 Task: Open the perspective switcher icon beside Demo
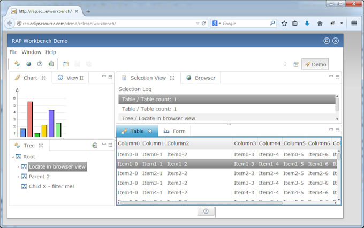[x=295, y=64]
